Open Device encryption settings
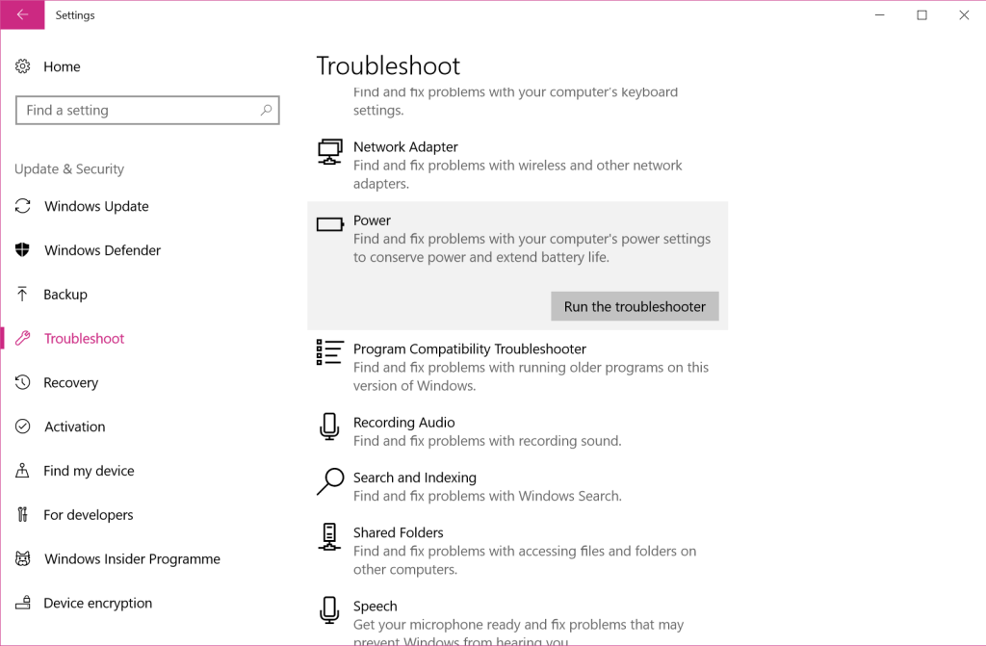Viewport: 986px width, 646px height. point(97,603)
